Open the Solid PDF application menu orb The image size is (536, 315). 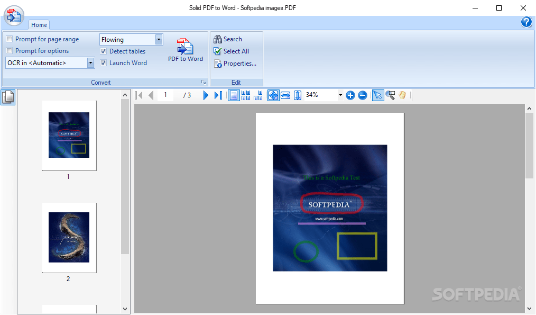pos(14,16)
